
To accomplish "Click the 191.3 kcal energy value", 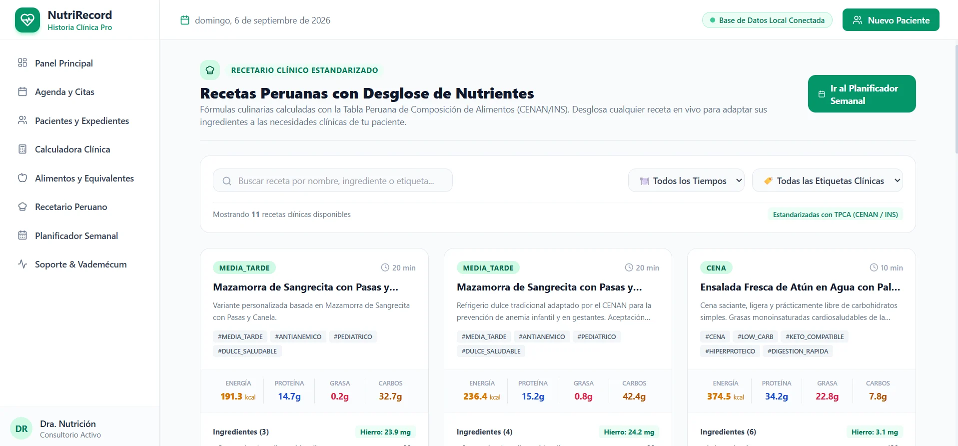I will point(238,396).
